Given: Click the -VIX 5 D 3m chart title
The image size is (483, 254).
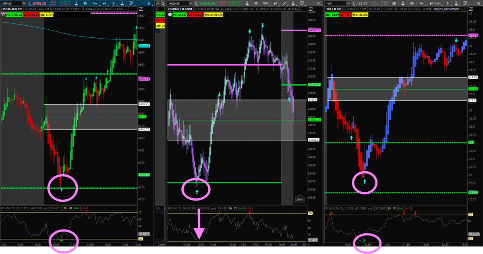Looking at the screenshot, I should click(x=333, y=9).
